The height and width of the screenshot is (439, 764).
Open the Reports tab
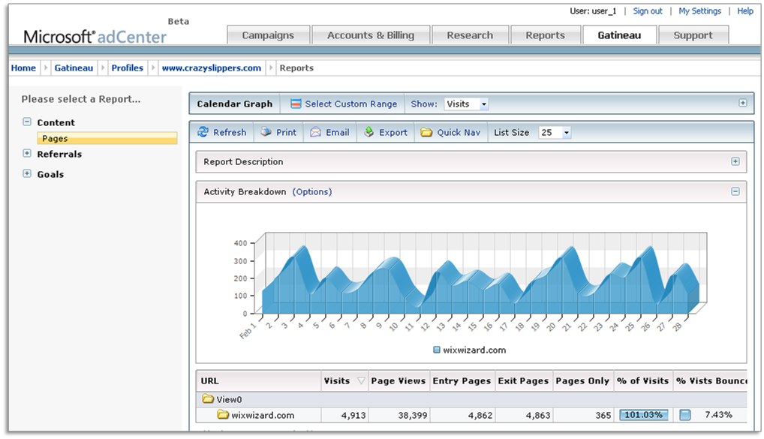(x=545, y=35)
